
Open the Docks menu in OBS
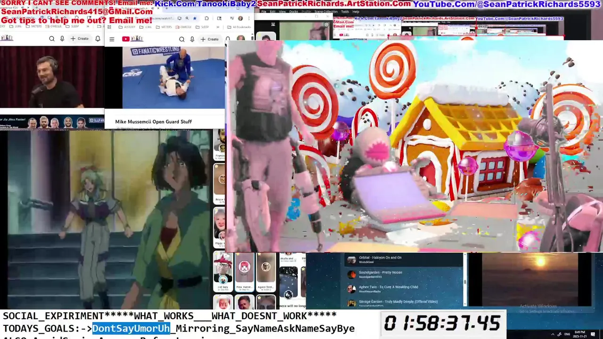(x=293, y=12)
